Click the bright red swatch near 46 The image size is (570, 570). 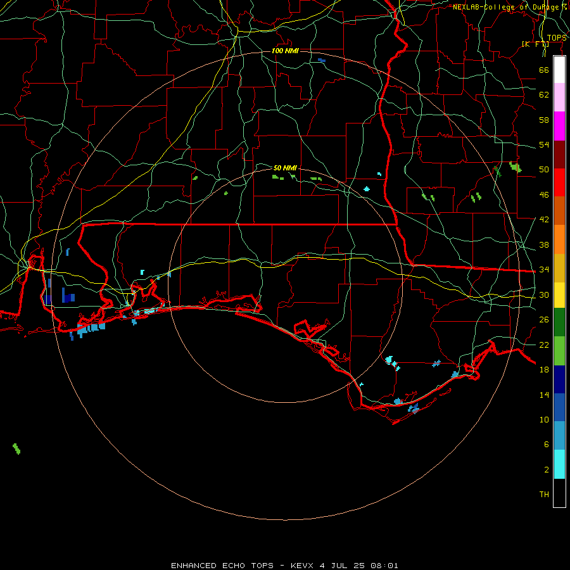(x=559, y=182)
